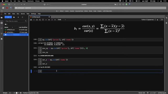Select Python 3 (ipykernel) kernel name

coord(148,20)
